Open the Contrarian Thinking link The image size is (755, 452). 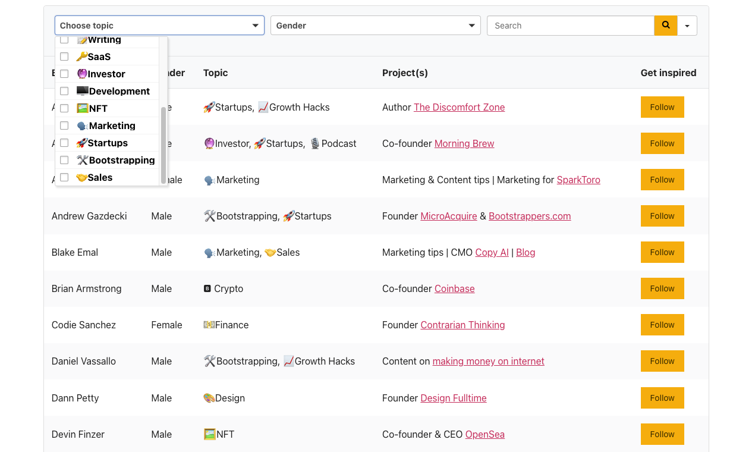[x=463, y=325]
